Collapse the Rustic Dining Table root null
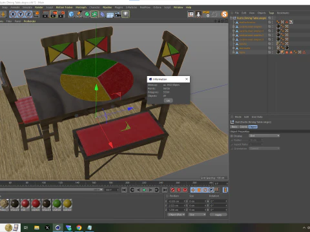The width and height of the screenshot is (310, 232). click(231, 18)
